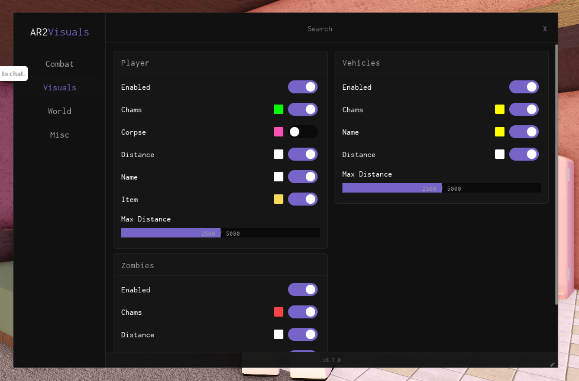Switch to the Combat tab
This screenshot has height=381, width=579.
[60, 64]
